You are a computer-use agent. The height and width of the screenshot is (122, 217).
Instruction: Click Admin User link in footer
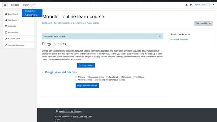pos(78,116)
